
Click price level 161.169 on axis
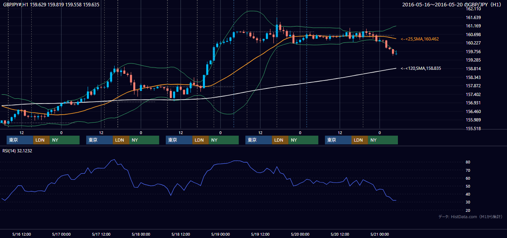click(x=473, y=26)
